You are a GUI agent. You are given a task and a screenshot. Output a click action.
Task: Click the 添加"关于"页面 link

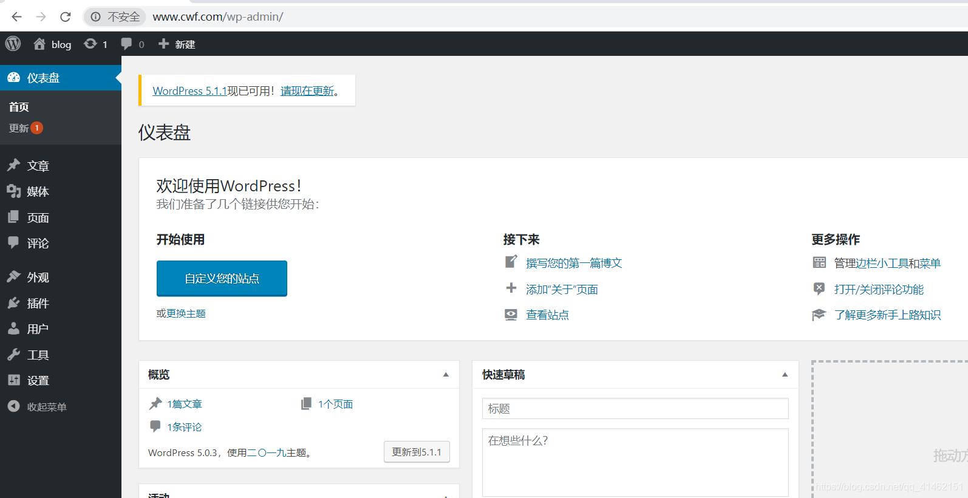pyautogui.click(x=562, y=289)
